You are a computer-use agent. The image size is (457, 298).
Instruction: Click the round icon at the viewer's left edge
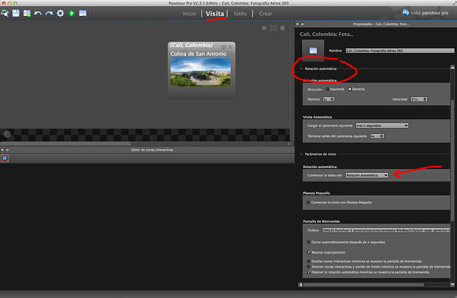click(x=7, y=134)
